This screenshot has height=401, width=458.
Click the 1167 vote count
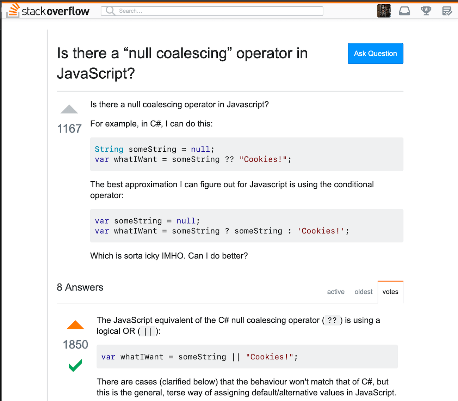(69, 128)
